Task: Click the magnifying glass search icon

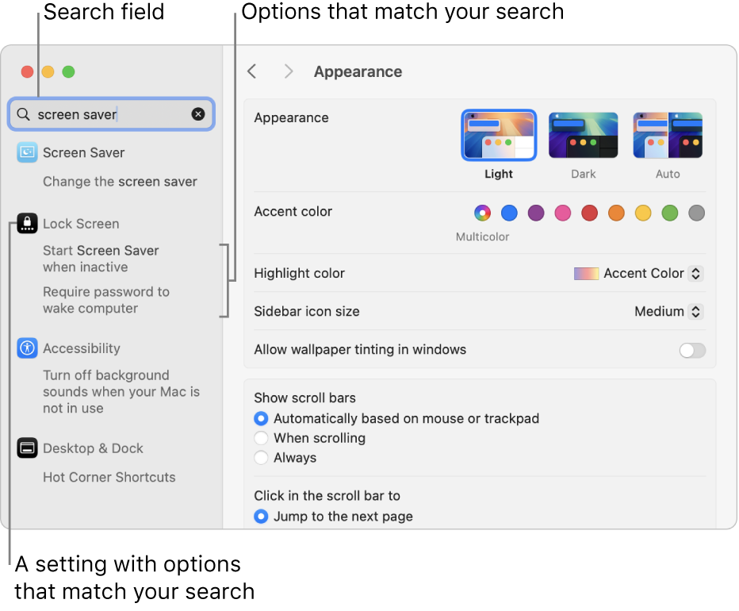Action: click(24, 114)
